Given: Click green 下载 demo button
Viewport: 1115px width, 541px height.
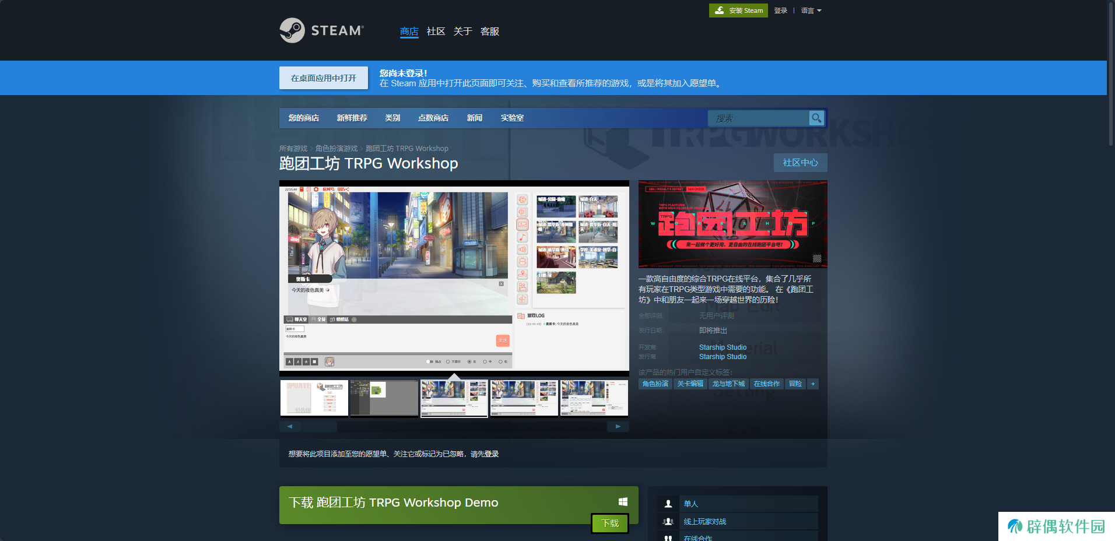Looking at the screenshot, I should (x=610, y=524).
